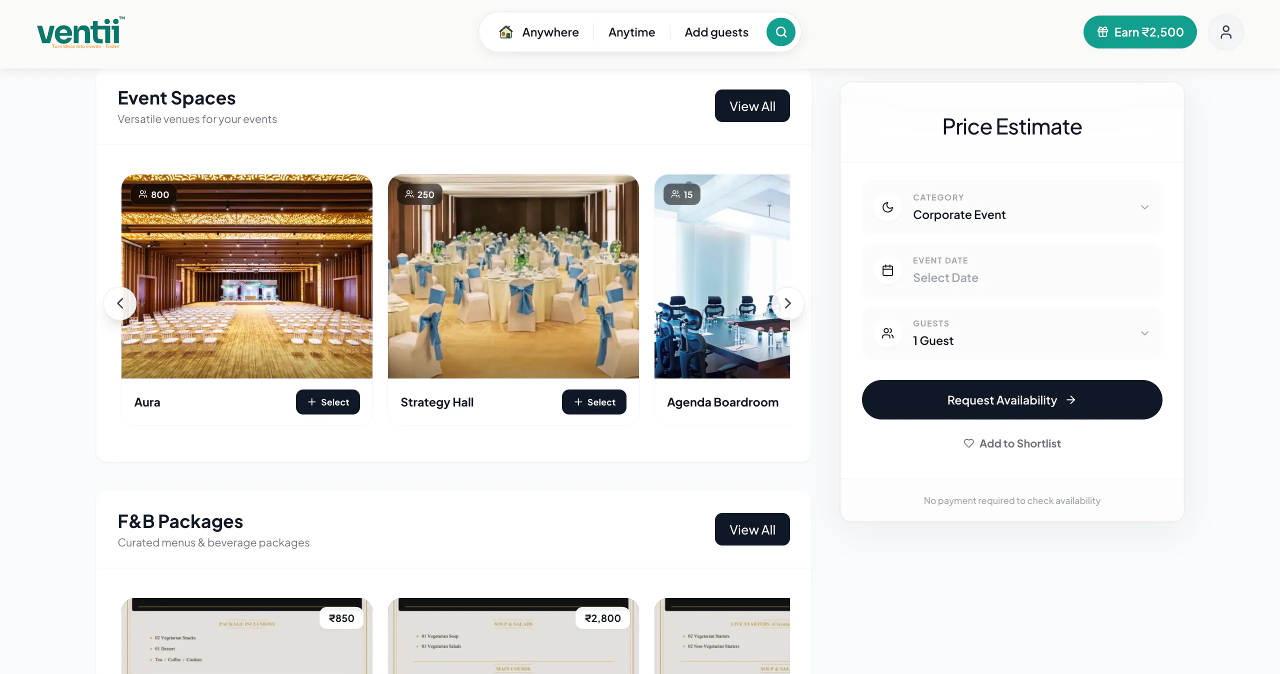
Task: Click the Event Spaces heading
Action: tap(176, 98)
